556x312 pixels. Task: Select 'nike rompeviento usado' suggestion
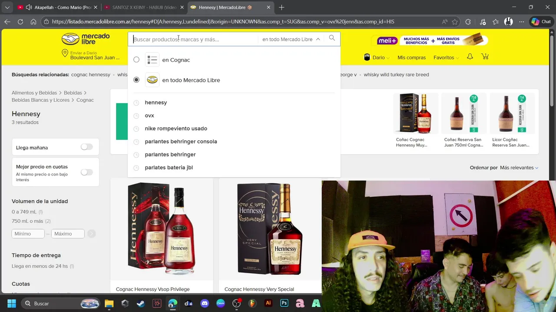click(x=176, y=128)
